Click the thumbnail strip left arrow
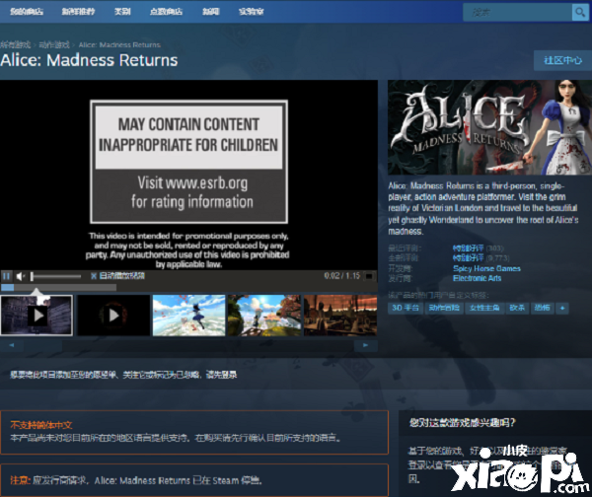This screenshot has height=497, width=592. click(x=12, y=345)
